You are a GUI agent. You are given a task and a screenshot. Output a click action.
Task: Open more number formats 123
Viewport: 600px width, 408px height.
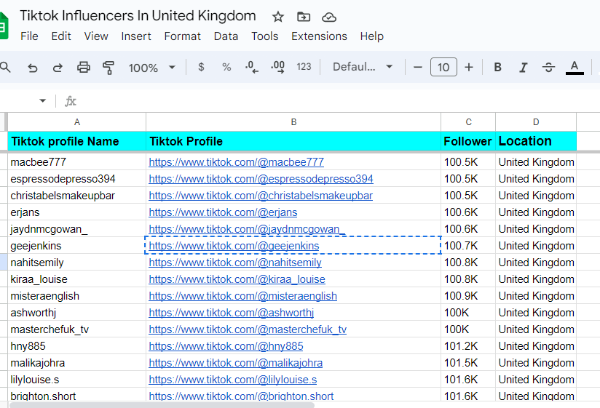(304, 67)
